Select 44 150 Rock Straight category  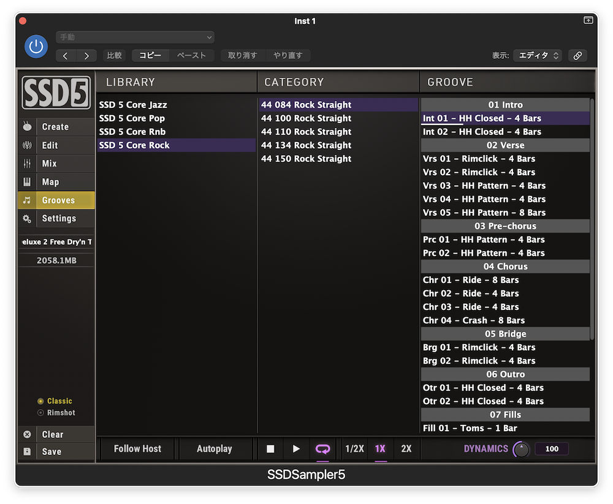click(x=338, y=159)
